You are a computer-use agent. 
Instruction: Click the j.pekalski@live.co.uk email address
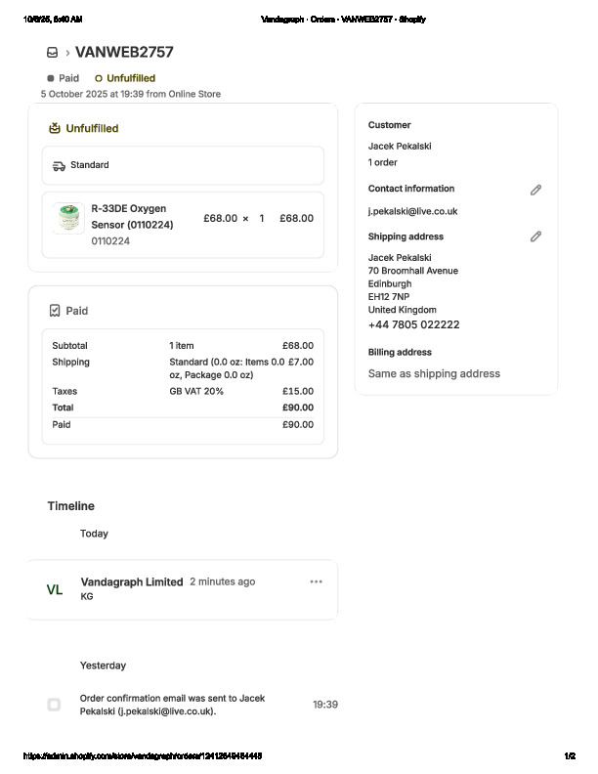coord(412,211)
